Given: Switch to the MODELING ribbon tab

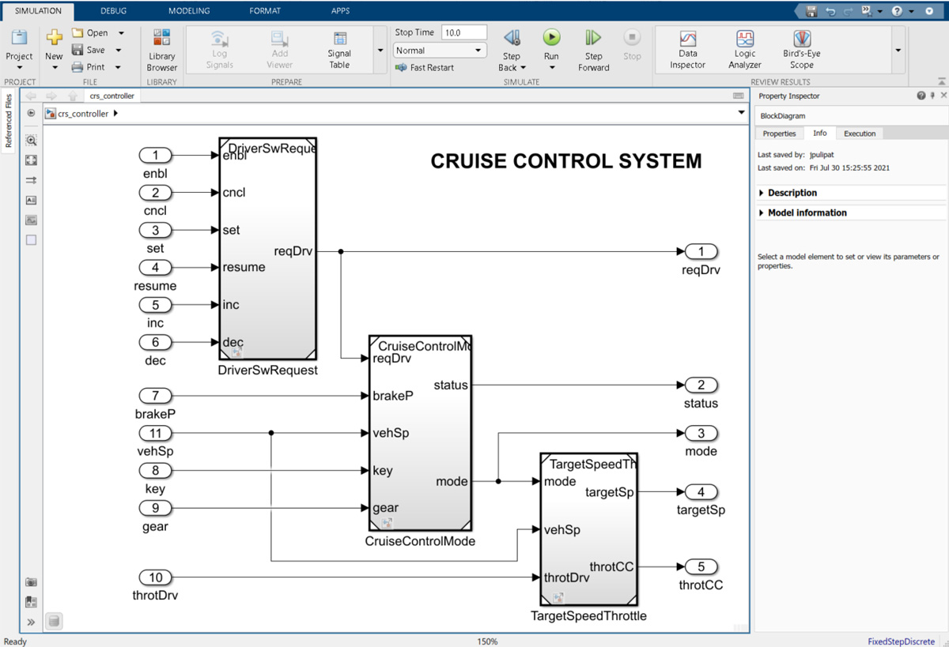Looking at the screenshot, I should click(189, 10).
